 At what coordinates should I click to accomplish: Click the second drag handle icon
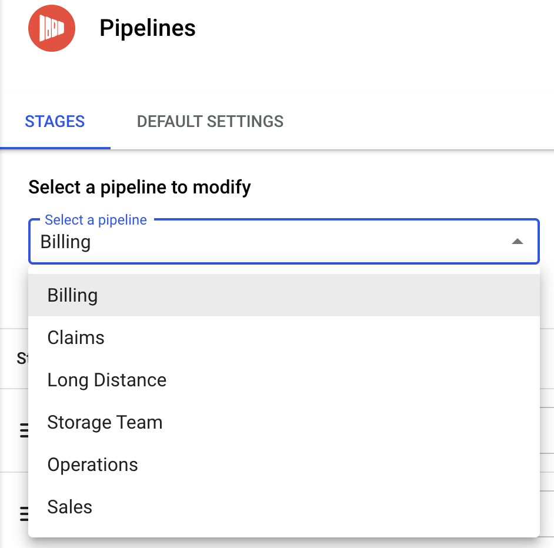tap(24, 513)
